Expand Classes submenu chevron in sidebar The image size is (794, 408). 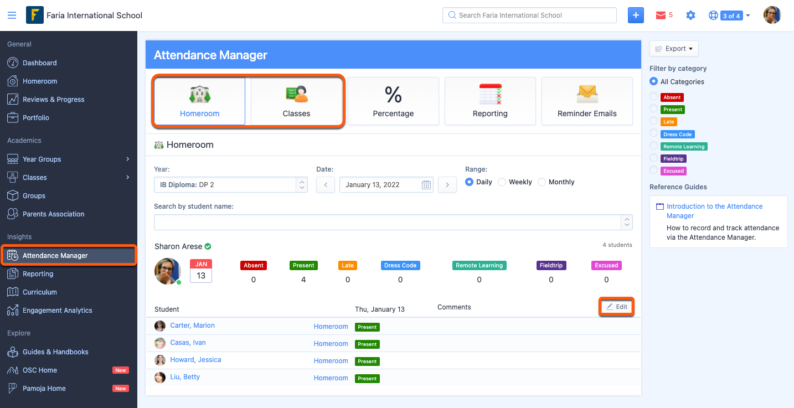point(128,178)
